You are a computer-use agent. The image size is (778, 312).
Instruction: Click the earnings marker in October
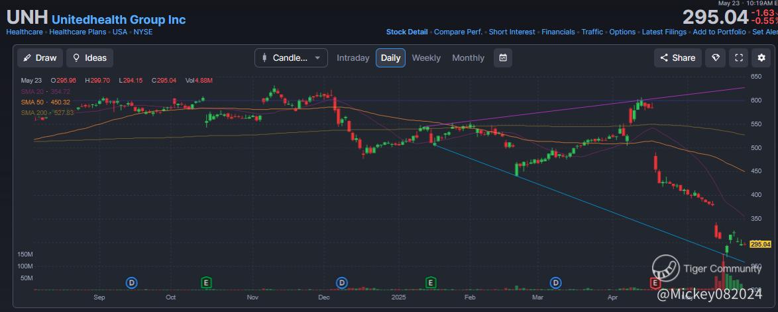[x=206, y=283]
